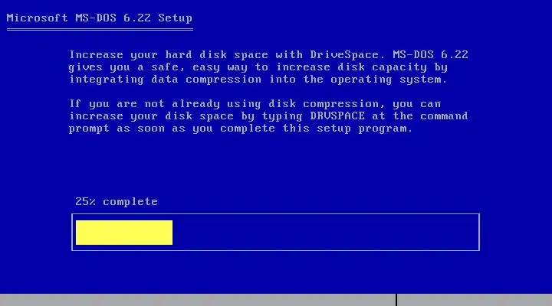Click the yellow filled portion of progress bar
552x306 pixels.
pos(124,233)
